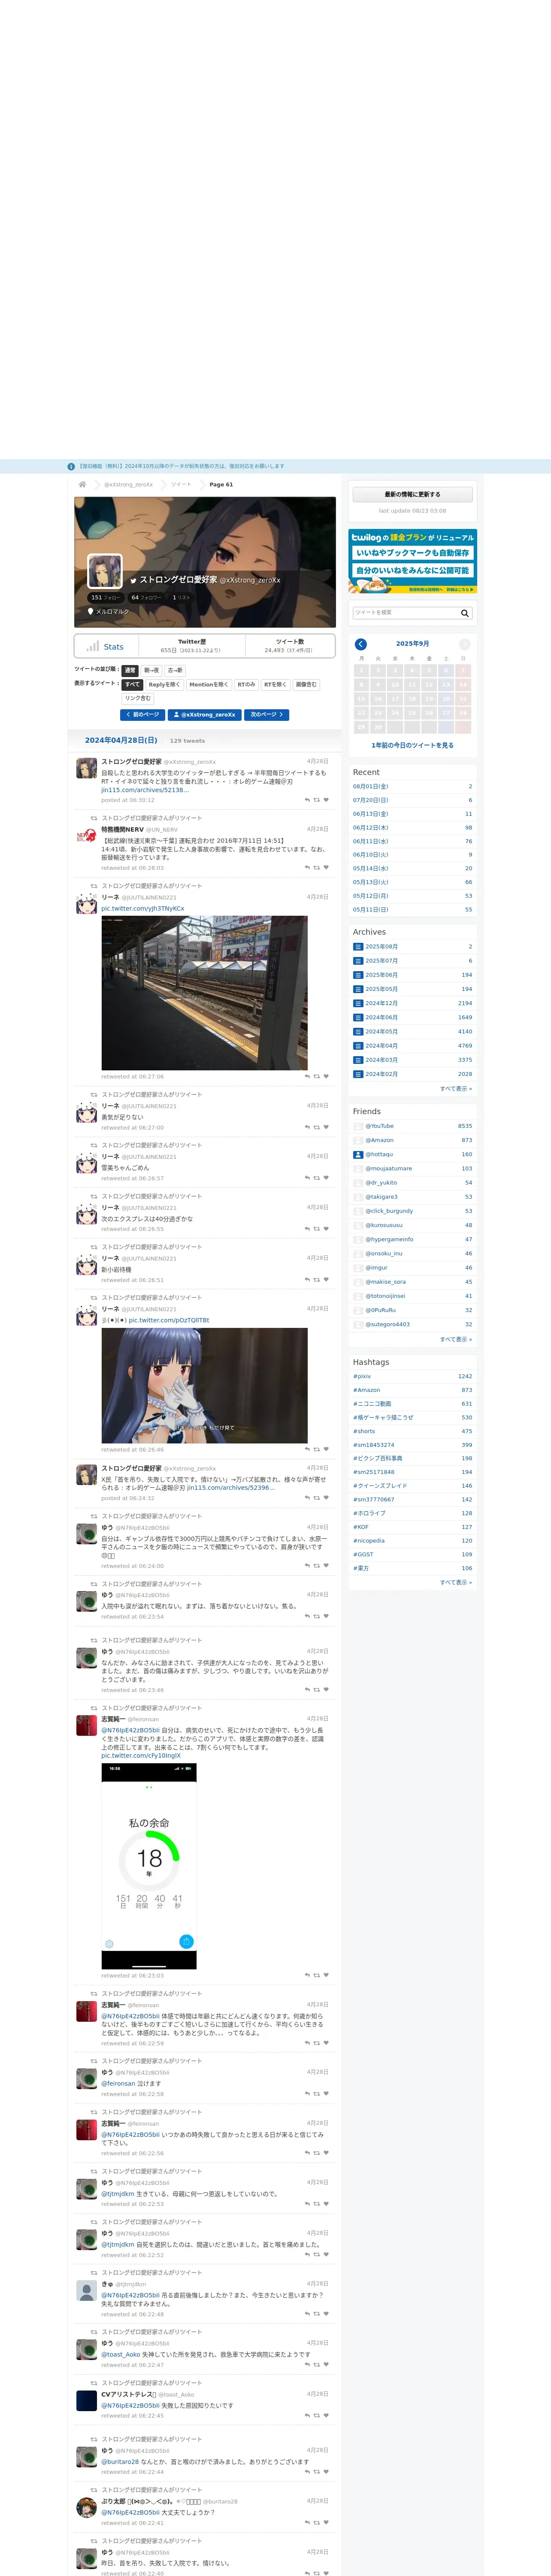This screenshot has height=2576, width=551.
Task: Like the station photo tweet at 06:27:06
Action: 326,1077
